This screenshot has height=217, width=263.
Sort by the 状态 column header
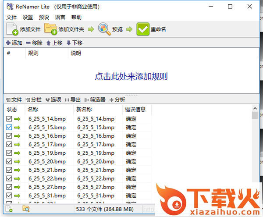(12, 110)
